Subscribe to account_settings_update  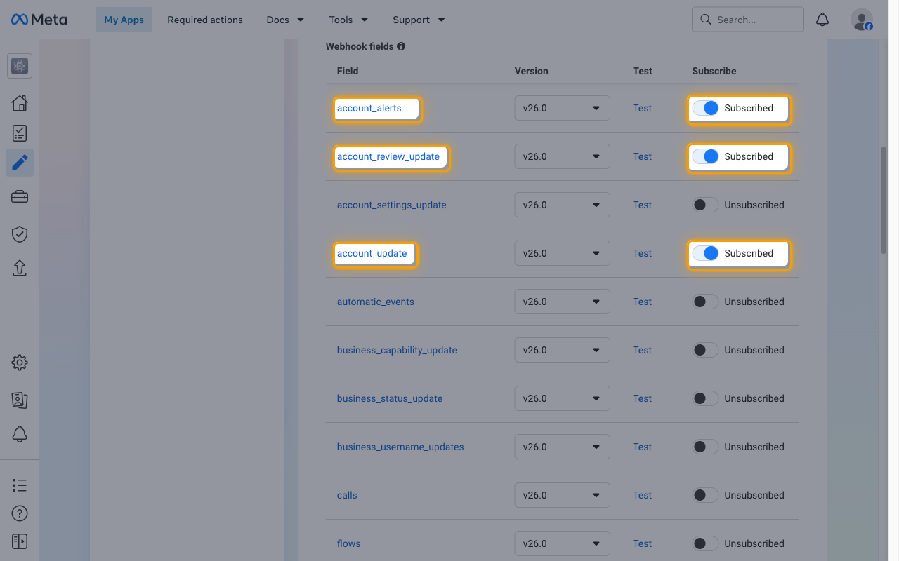(705, 205)
